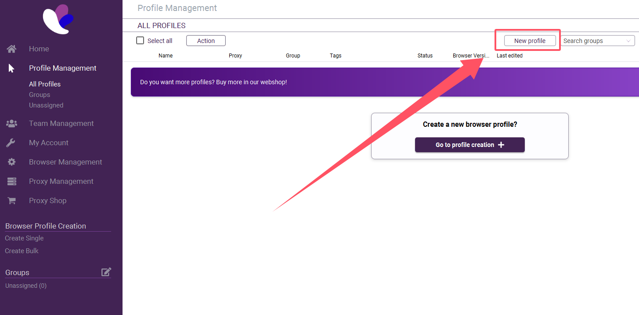
Task: Open the Home menu item
Action: click(39, 49)
